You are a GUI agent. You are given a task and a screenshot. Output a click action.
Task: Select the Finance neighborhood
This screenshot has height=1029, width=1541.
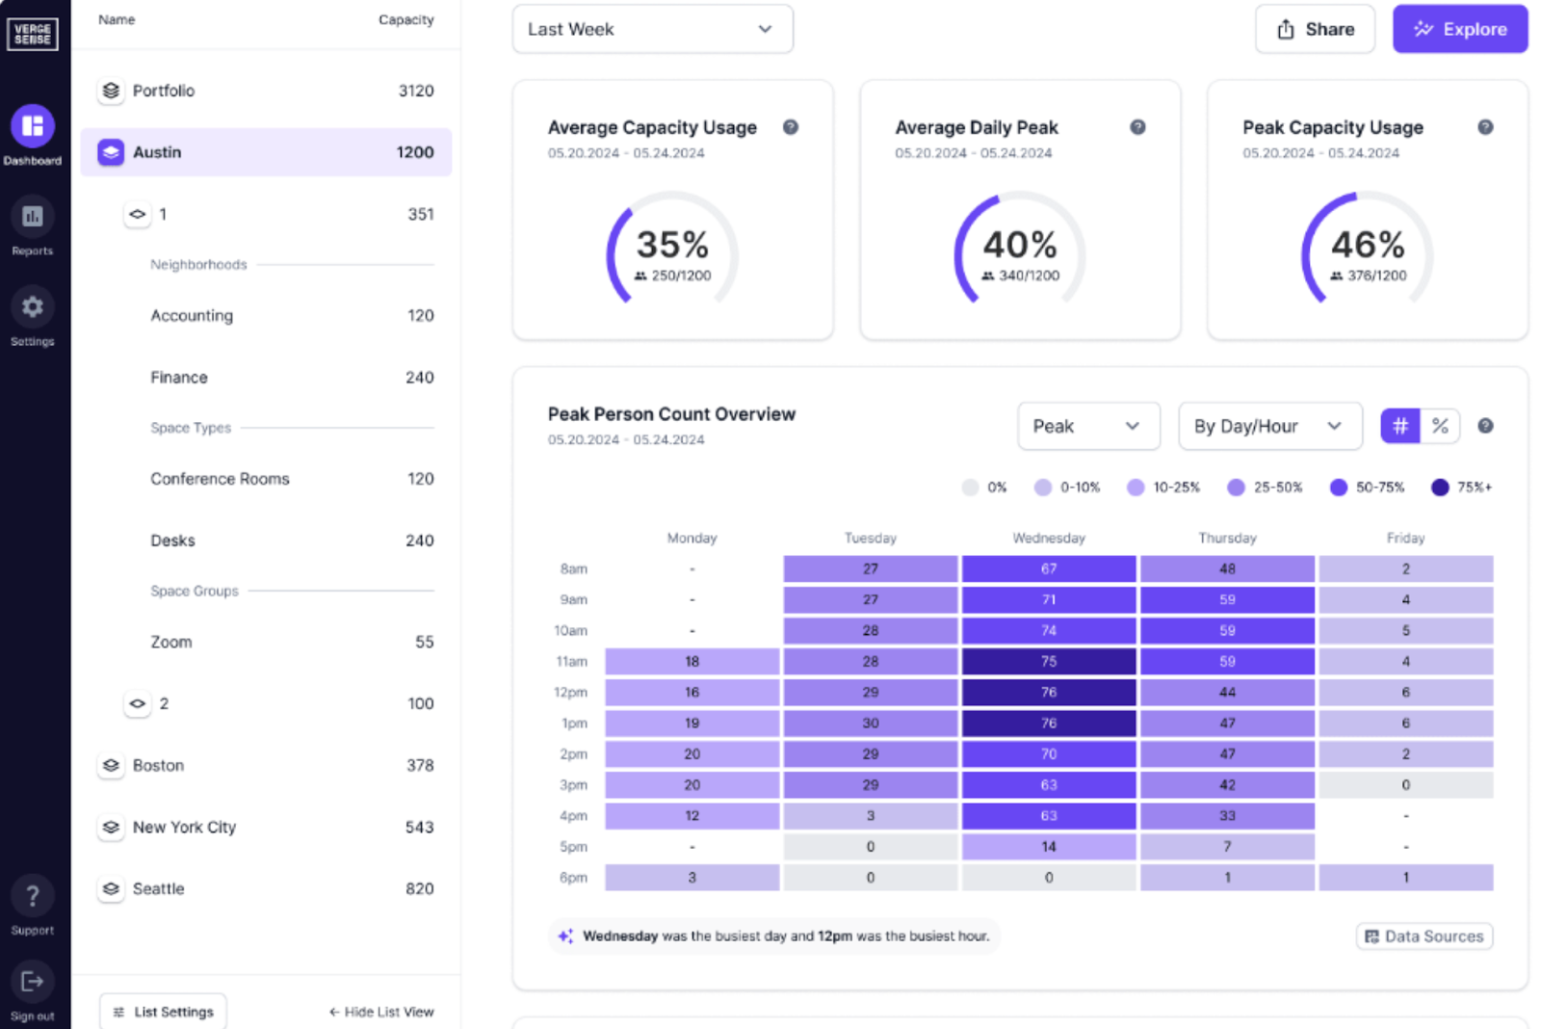178,377
